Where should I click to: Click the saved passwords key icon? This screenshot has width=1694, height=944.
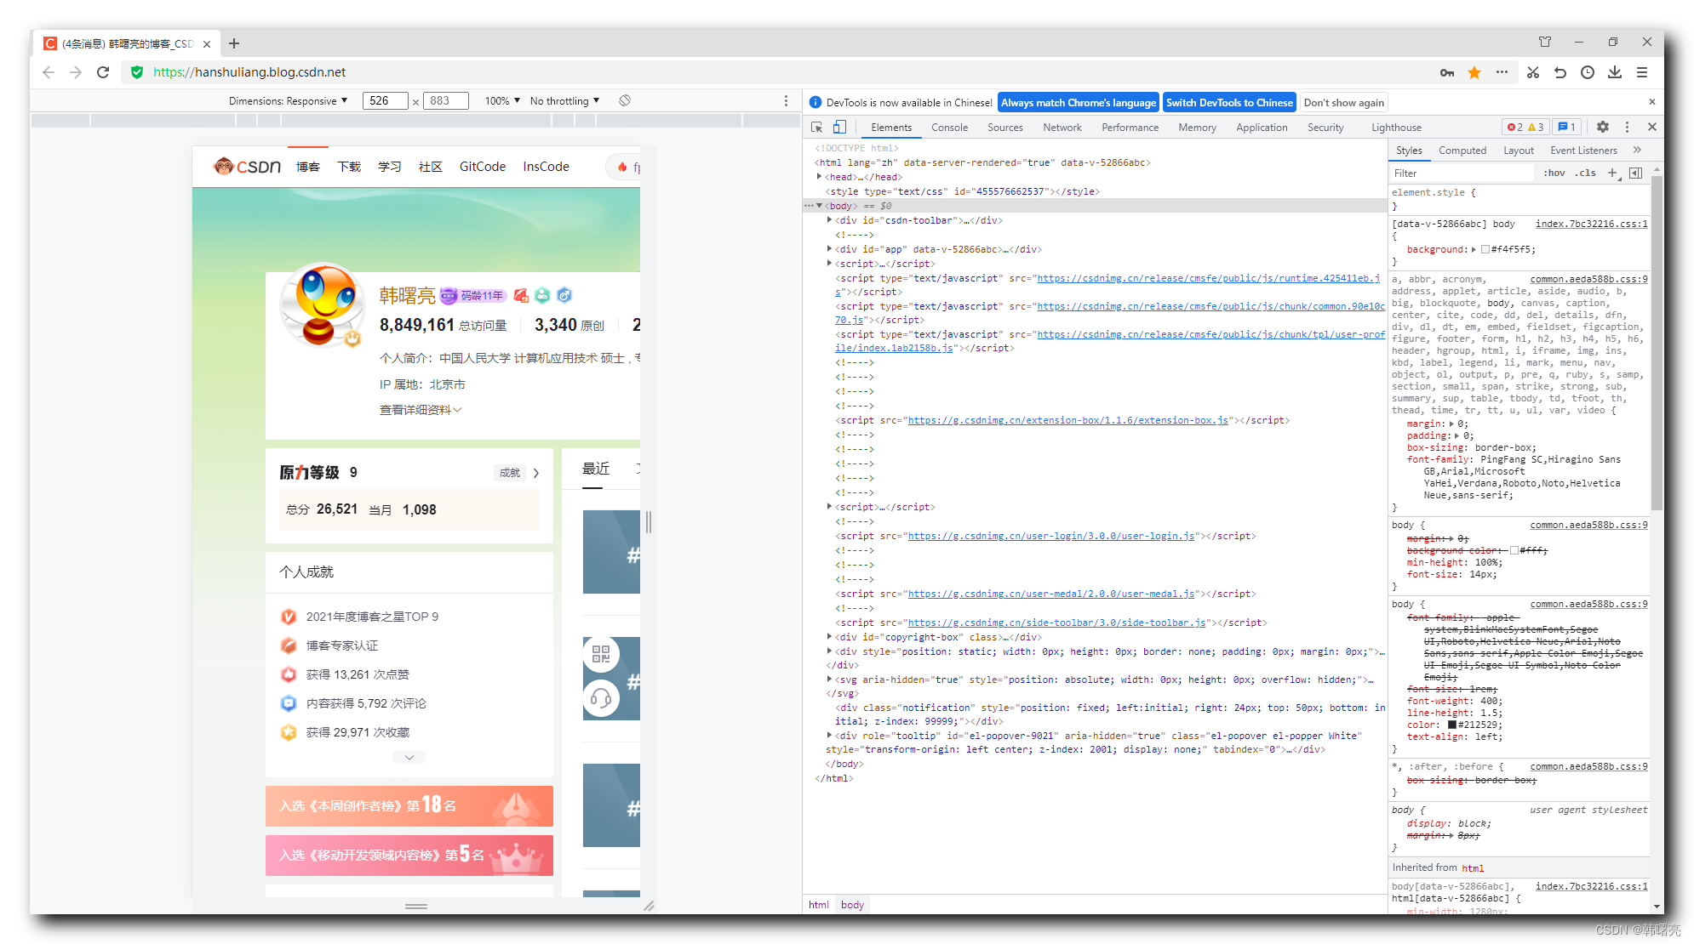coord(1447,72)
